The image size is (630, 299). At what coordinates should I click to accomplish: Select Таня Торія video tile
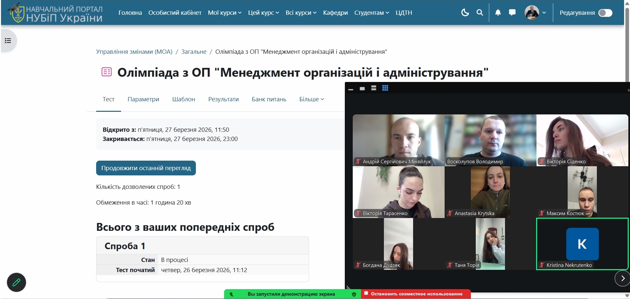pos(491,244)
